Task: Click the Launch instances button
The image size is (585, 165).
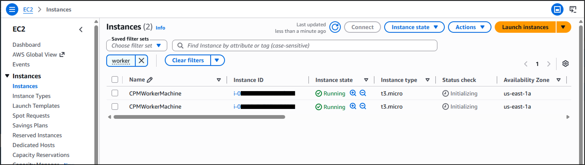Action: tap(525, 27)
